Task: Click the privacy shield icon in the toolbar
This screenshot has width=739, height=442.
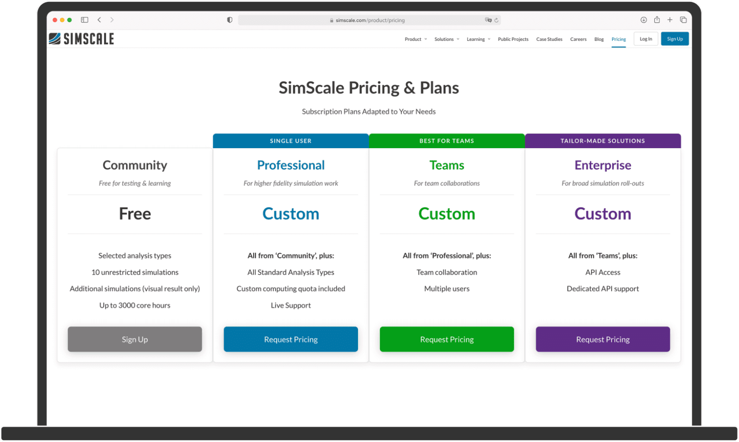Action: click(x=229, y=20)
